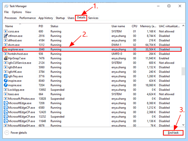188x141 pixels.
Task: Click the ctfmon.exe pen icon
Action: click(x=6, y=36)
